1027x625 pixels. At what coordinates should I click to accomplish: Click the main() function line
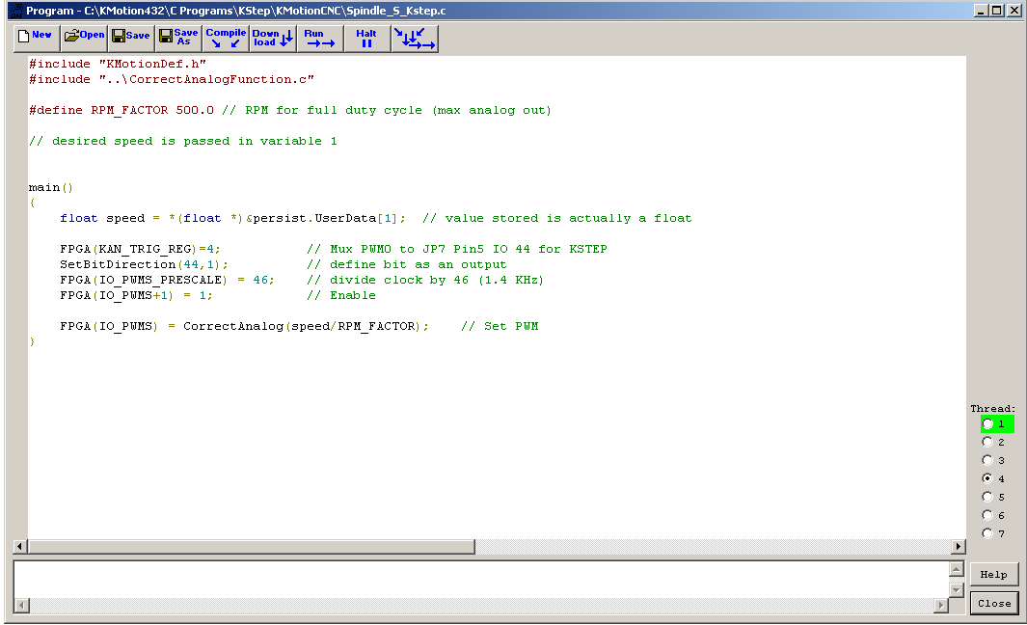(51, 187)
